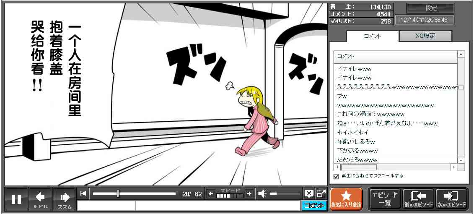Increase playback speed with right arrow
This screenshot has height=214, width=474.
(249, 194)
